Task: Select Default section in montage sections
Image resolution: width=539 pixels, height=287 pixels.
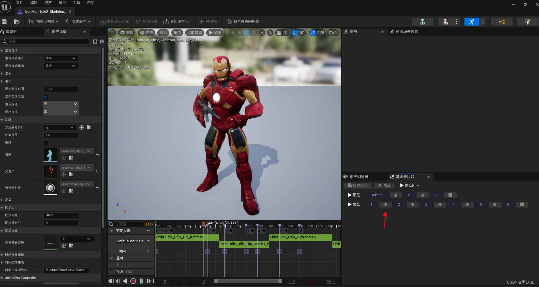Action: point(376,195)
